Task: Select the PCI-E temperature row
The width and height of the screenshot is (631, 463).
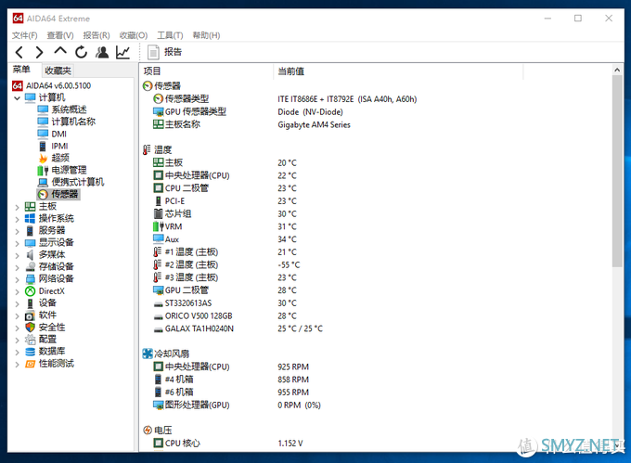Action: (225, 200)
